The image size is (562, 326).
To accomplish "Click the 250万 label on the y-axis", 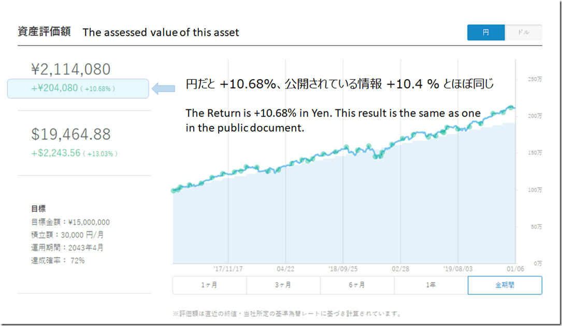I will [x=533, y=79].
